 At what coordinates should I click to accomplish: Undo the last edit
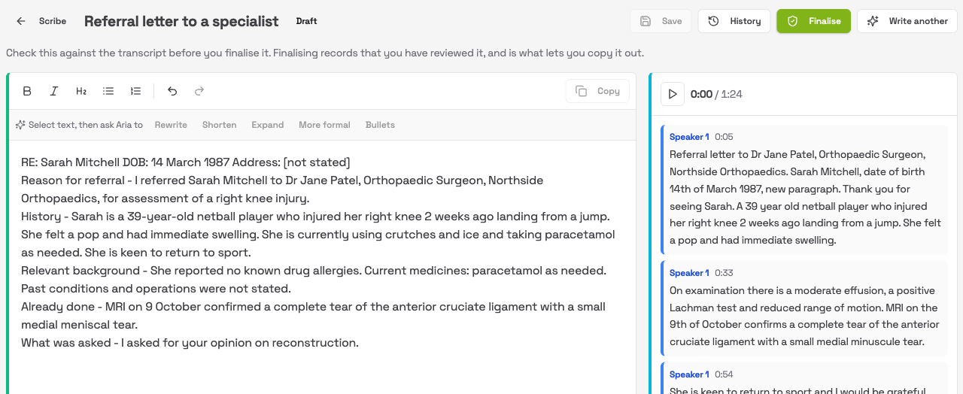[x=172, y=91]
